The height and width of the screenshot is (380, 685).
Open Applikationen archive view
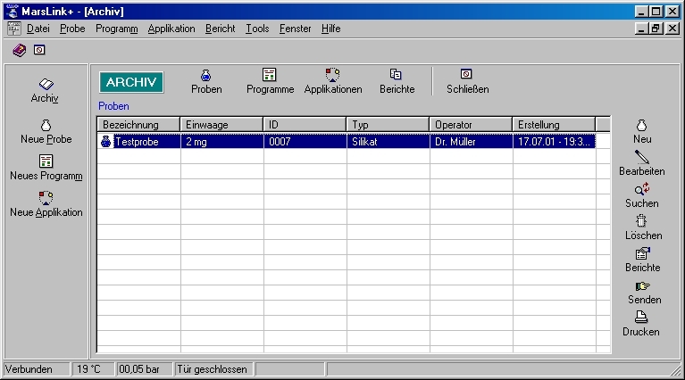coord(332,76)
